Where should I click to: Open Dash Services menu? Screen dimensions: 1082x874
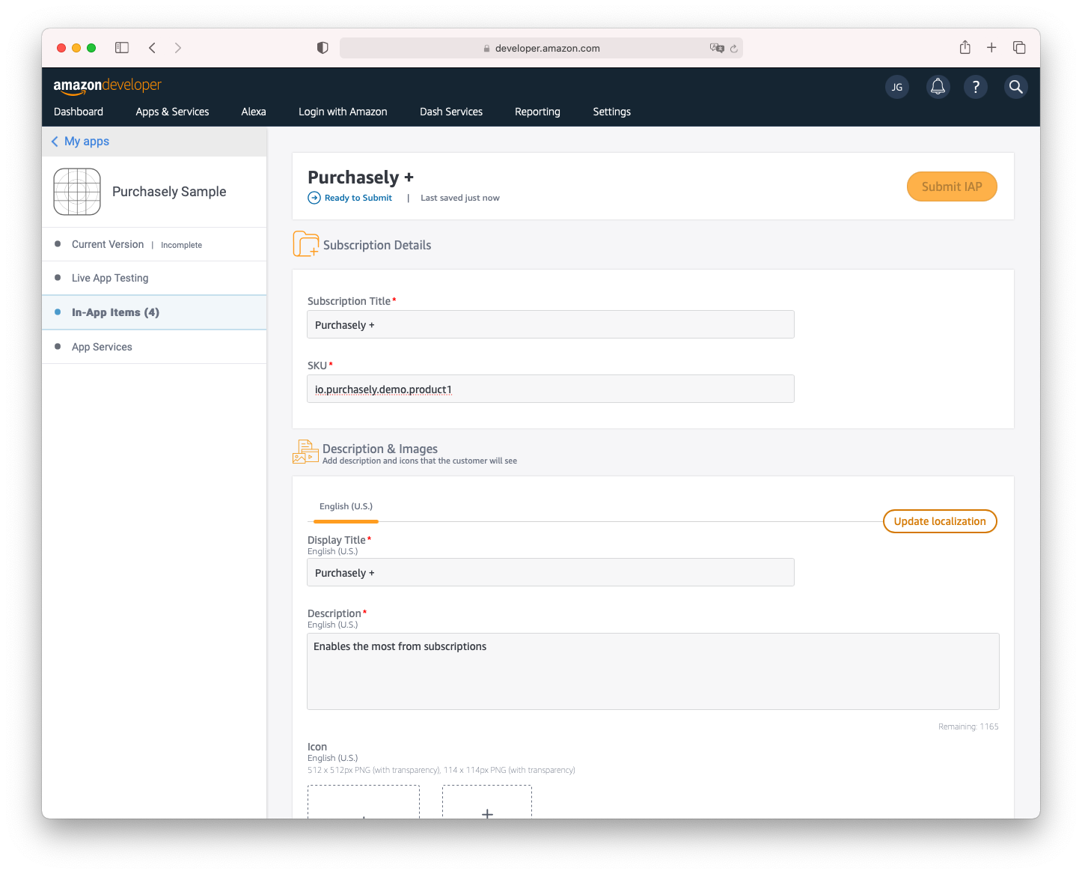tap(451, 112)
